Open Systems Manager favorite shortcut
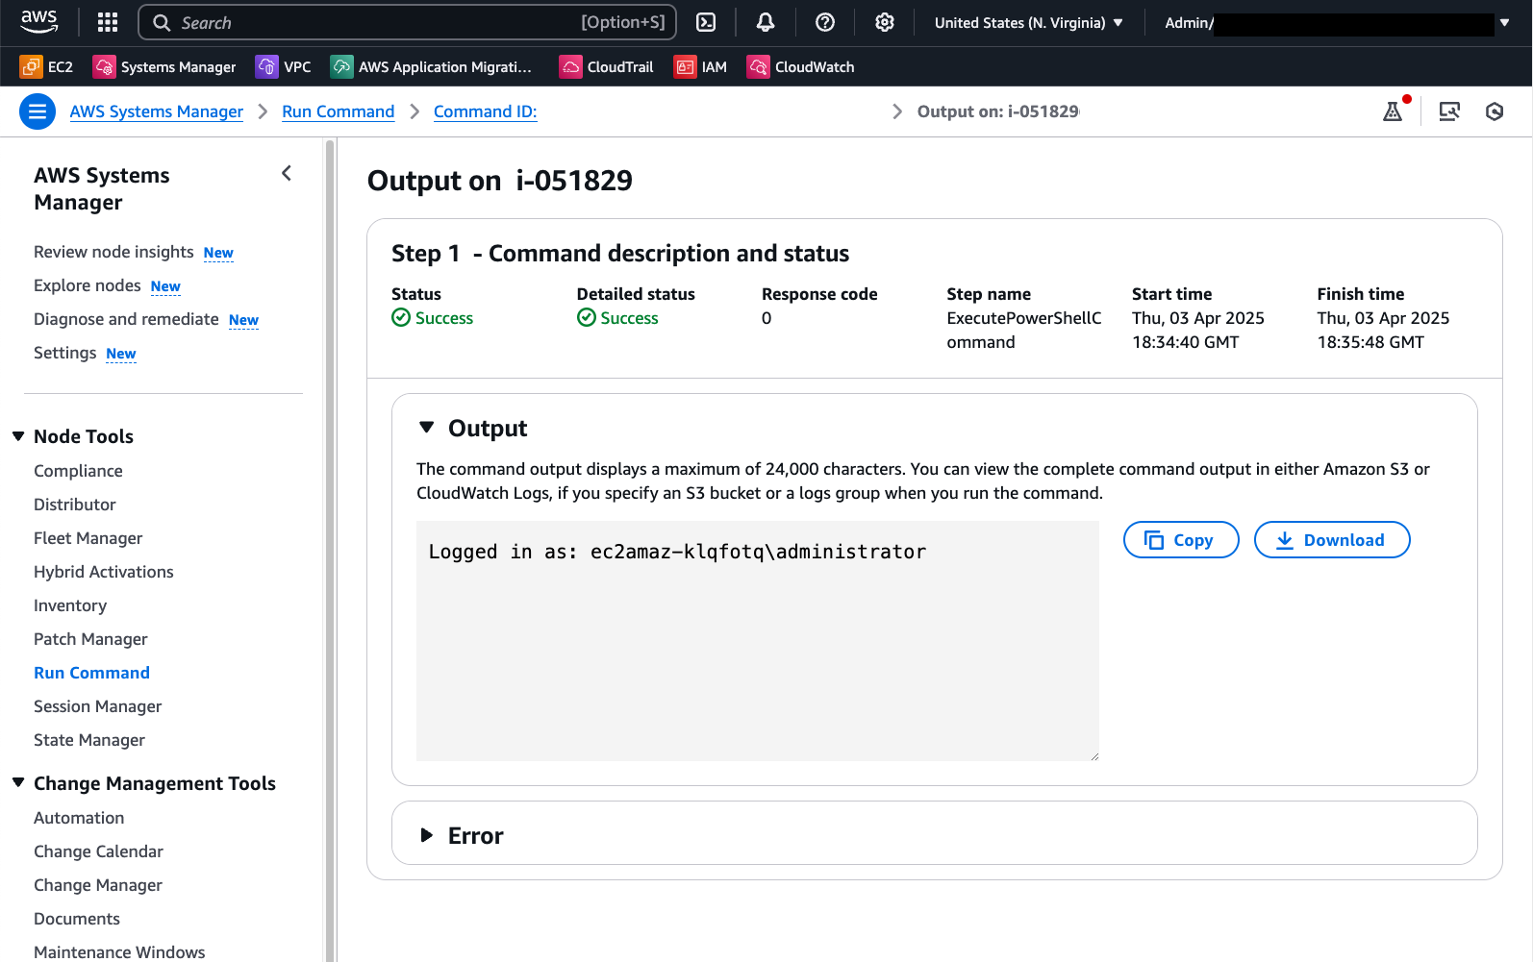This screenshot has height=962, width=1533. [164, 66]
